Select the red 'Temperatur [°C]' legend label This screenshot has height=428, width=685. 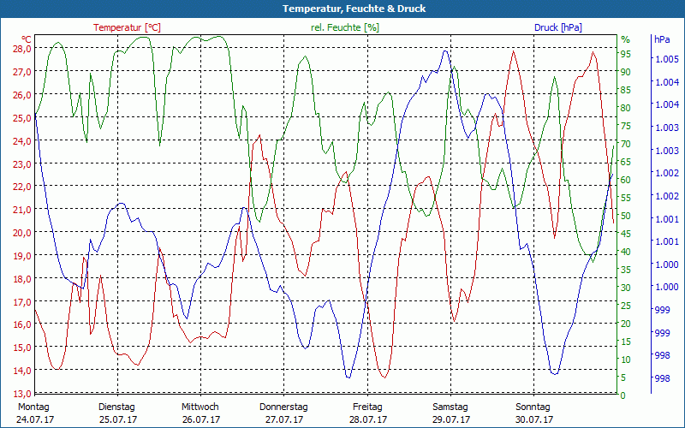(x=127, y=27)
